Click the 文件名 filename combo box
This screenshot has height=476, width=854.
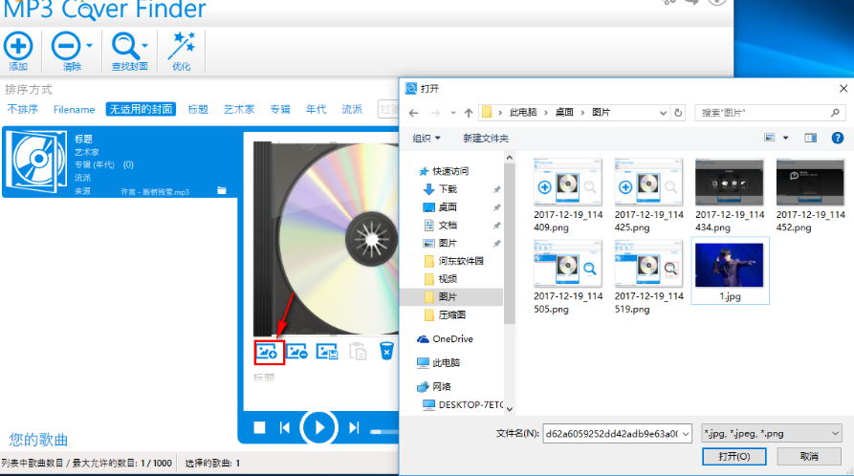click(617, 434)
